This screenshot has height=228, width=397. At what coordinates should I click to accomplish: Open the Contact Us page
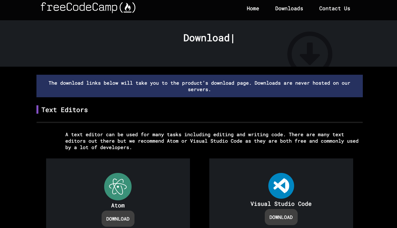(334, 9)
